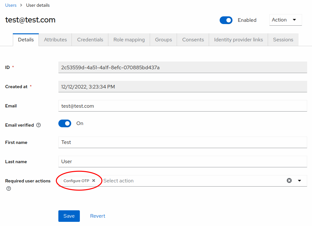The height and width of the screenshot is (226, 312).
Task: Open the Email verified help tooltip
Action: (x=38, y=125)
